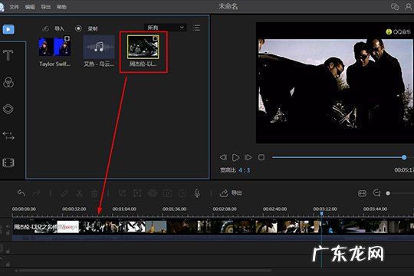Open the Media library tab in sidebar
Image resolution: width=414 pixels, height=276 pixels.
pos(8,29)
